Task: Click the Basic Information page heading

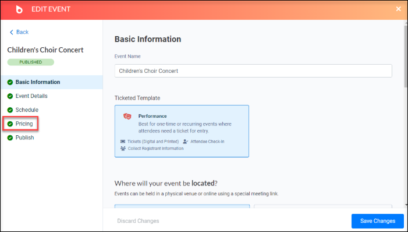Action: coord(148,39)
